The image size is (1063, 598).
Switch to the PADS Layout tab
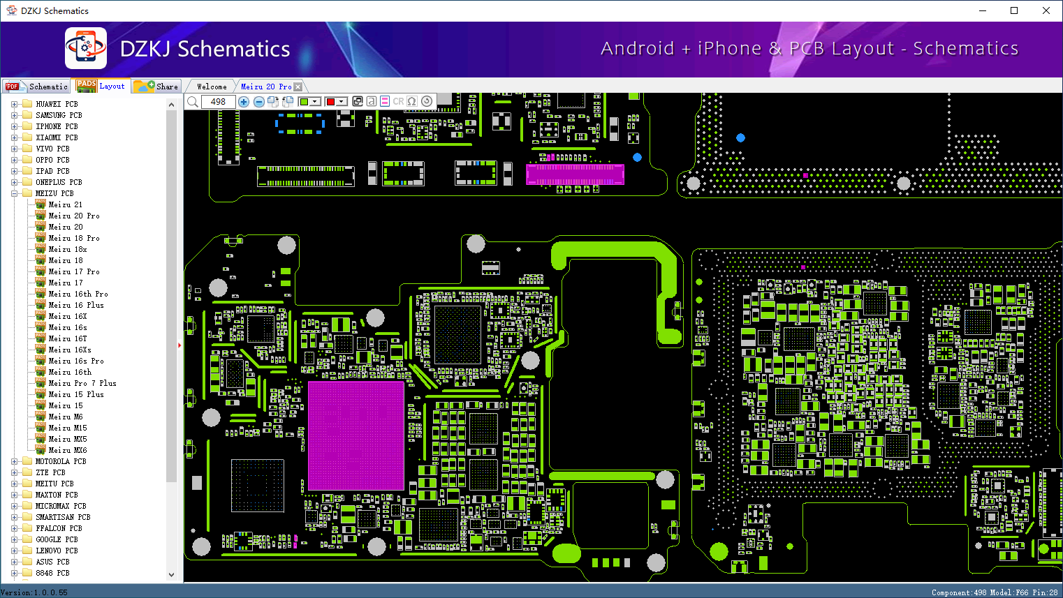[x=101, y=86]
